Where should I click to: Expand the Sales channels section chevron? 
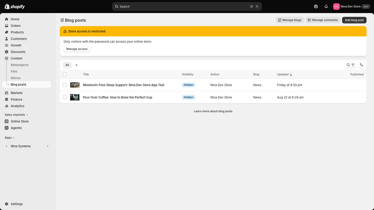coord(27,115)
